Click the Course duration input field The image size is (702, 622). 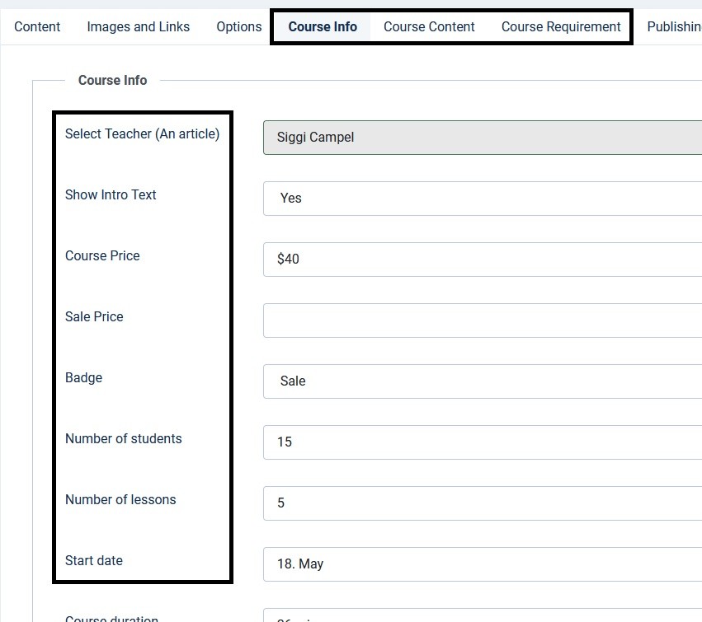(482, 615)
